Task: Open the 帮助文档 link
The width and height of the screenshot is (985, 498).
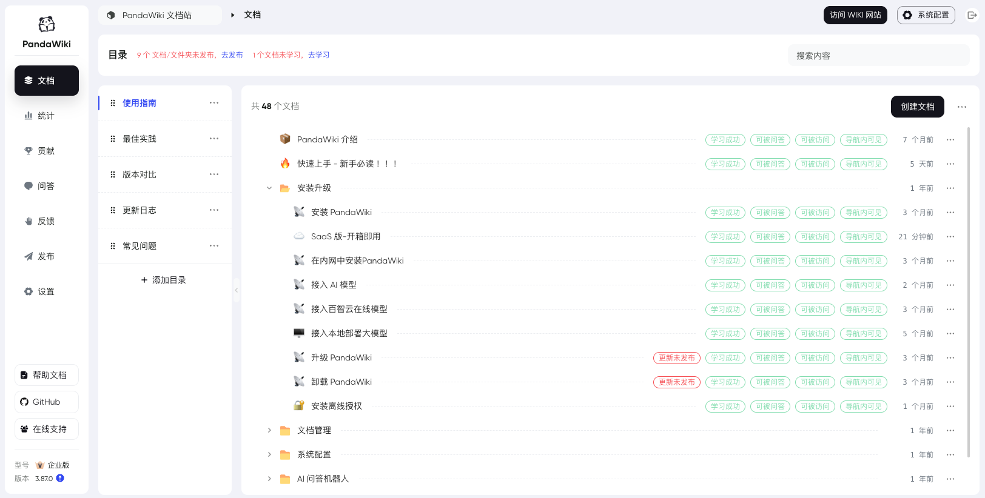Action: pyautogui.click(x=47, y=375)
